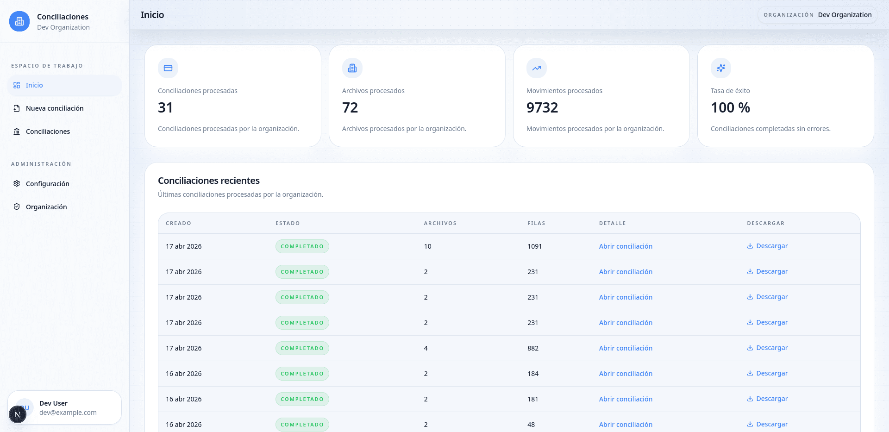Navigate to Nueva conciliación in the sidebar
The width and height of the screenshot is (889, 432).
[55, 108]
